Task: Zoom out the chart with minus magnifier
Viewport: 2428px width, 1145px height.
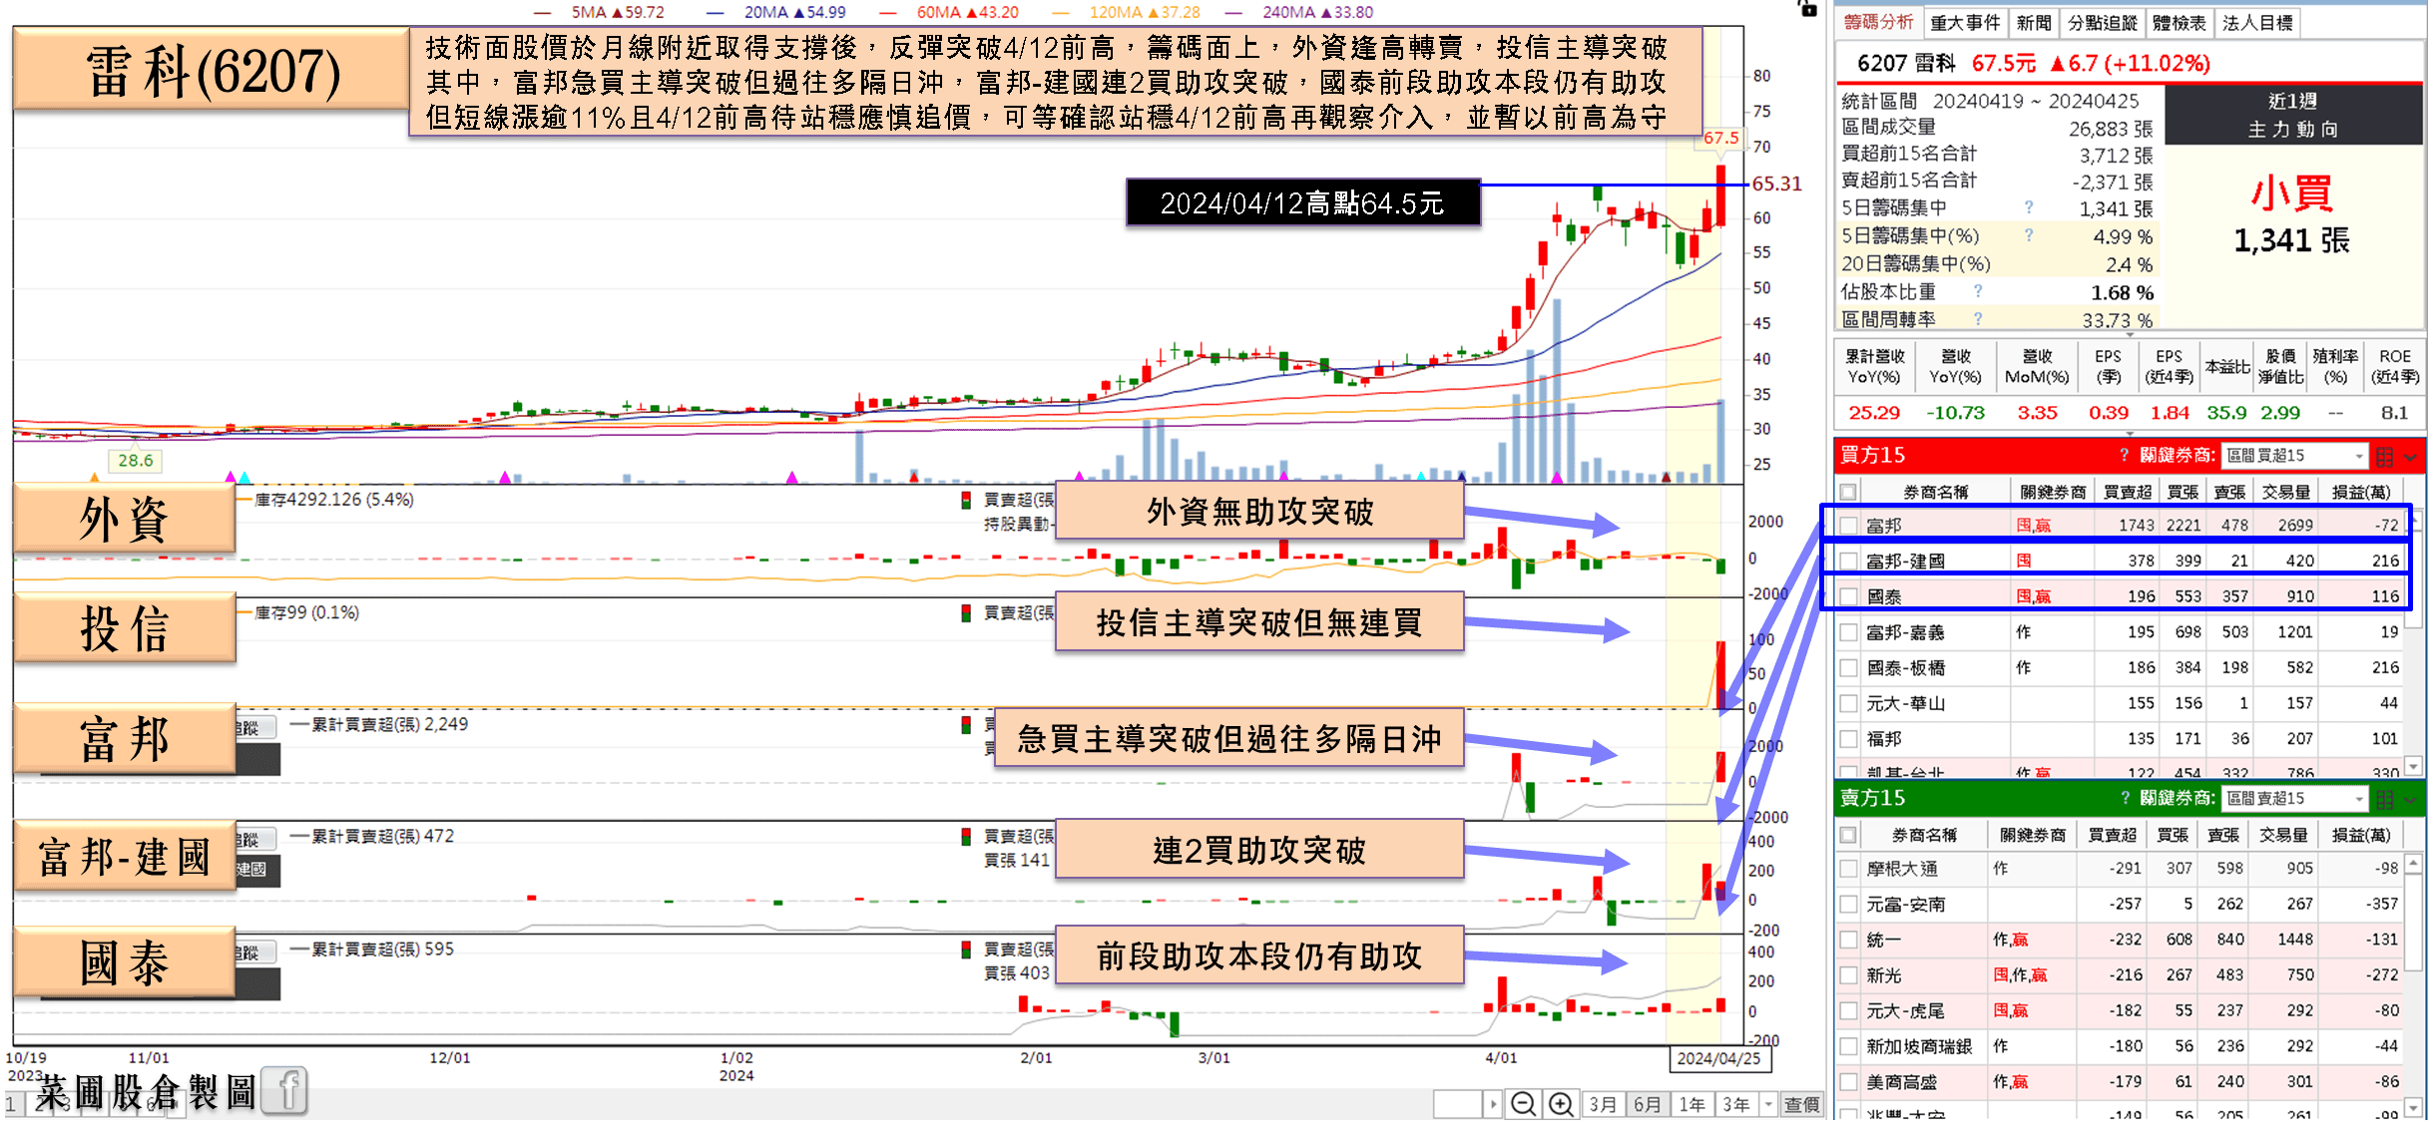Action: point(1523,1104)
